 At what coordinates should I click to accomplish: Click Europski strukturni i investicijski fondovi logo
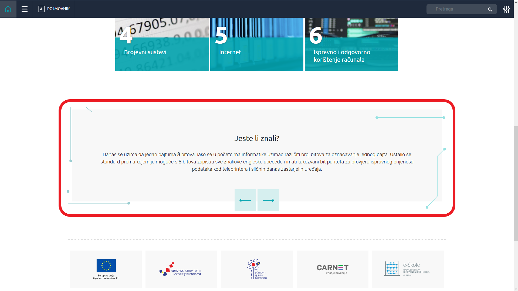pyautogui.click(x=181, y=269)
